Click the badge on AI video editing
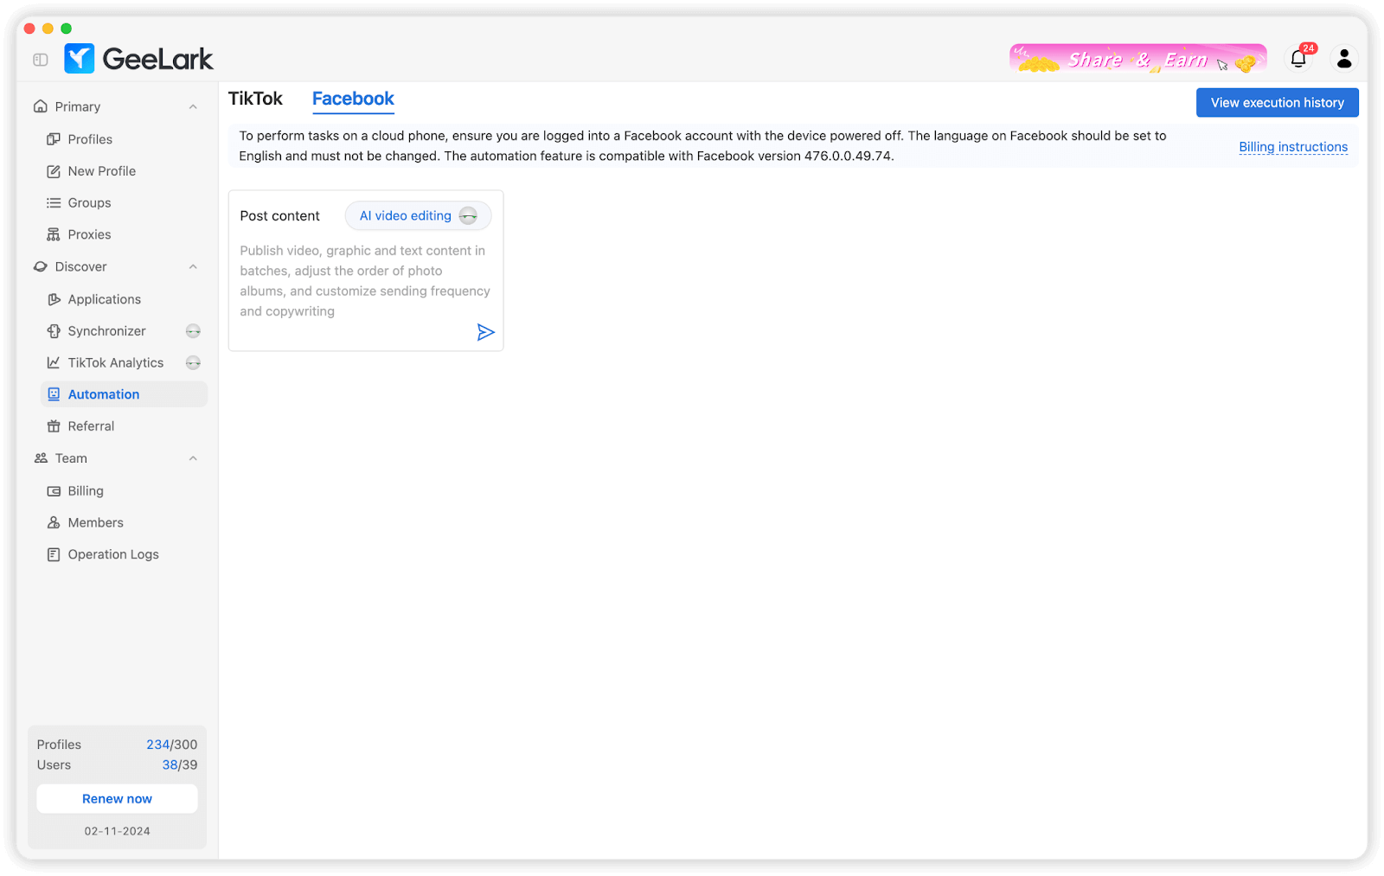This screenshot has width=1384, height=876. point(468,216)
